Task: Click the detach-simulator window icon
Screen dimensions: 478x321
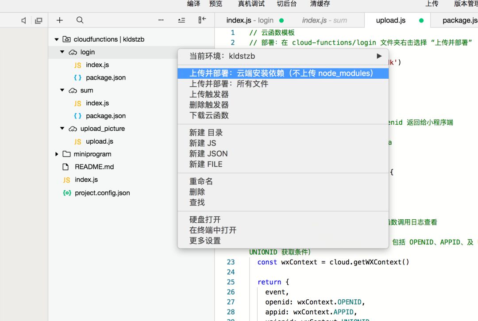Action: 38,20
